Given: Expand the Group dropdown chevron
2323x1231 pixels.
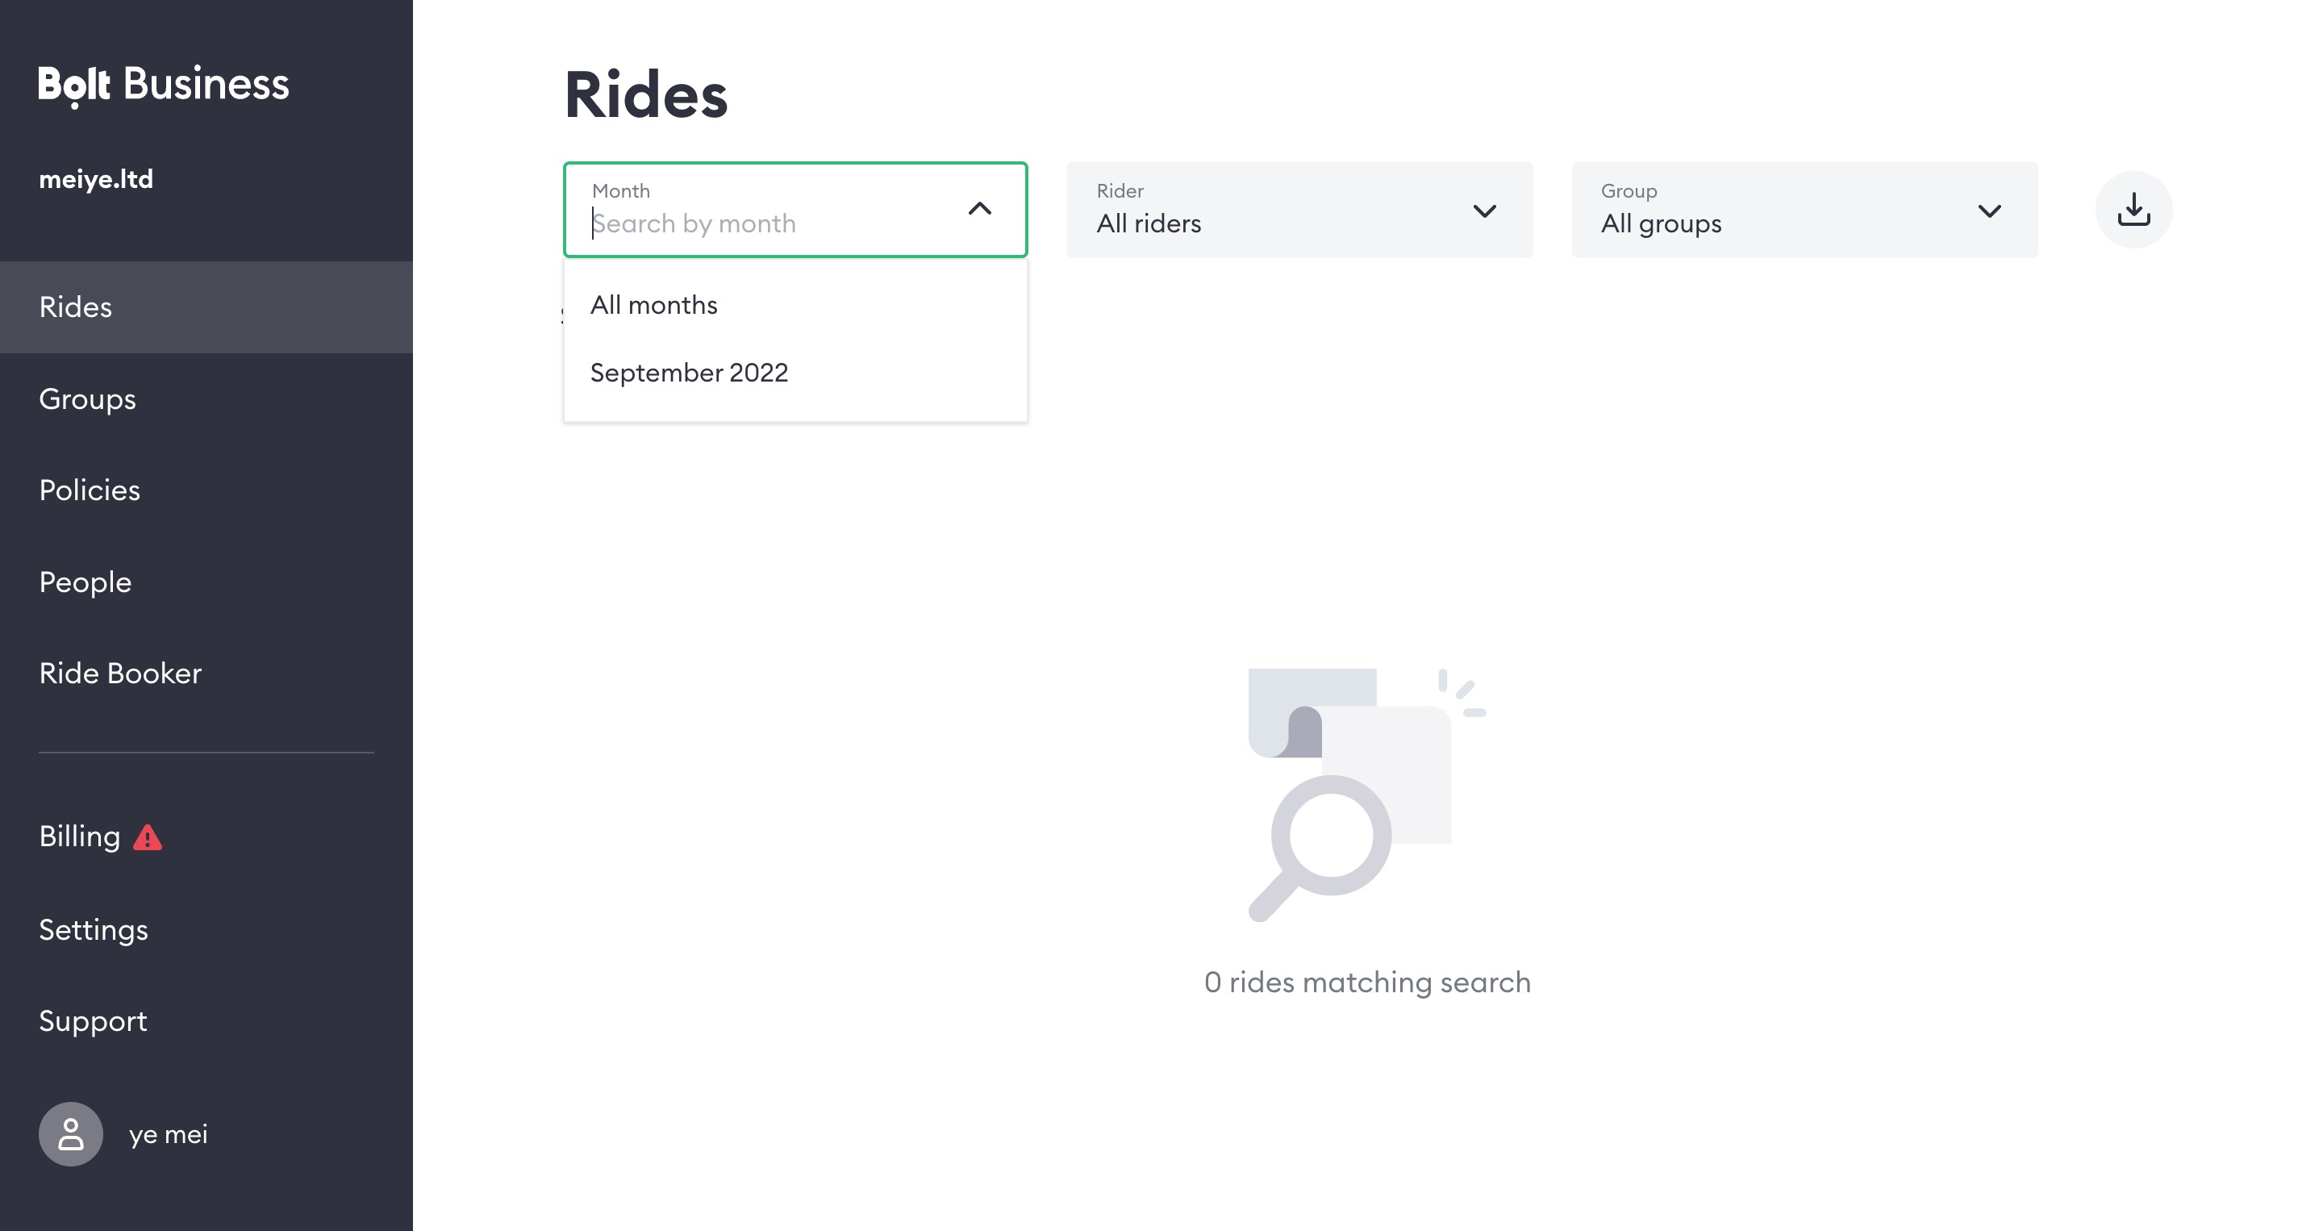Looking at the screenshot, I should [x=1989, y=211].
